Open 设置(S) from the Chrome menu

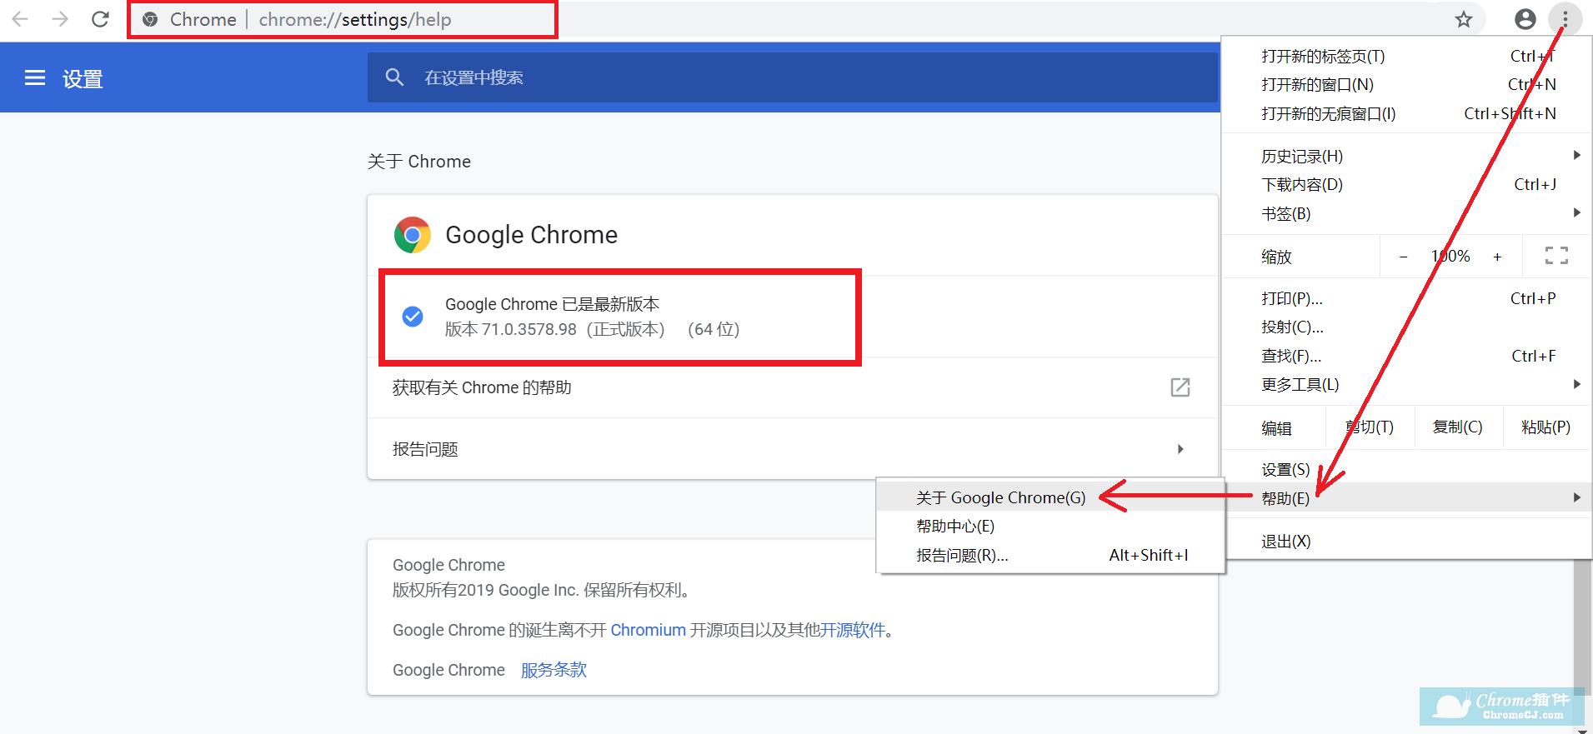[1285, 470]
